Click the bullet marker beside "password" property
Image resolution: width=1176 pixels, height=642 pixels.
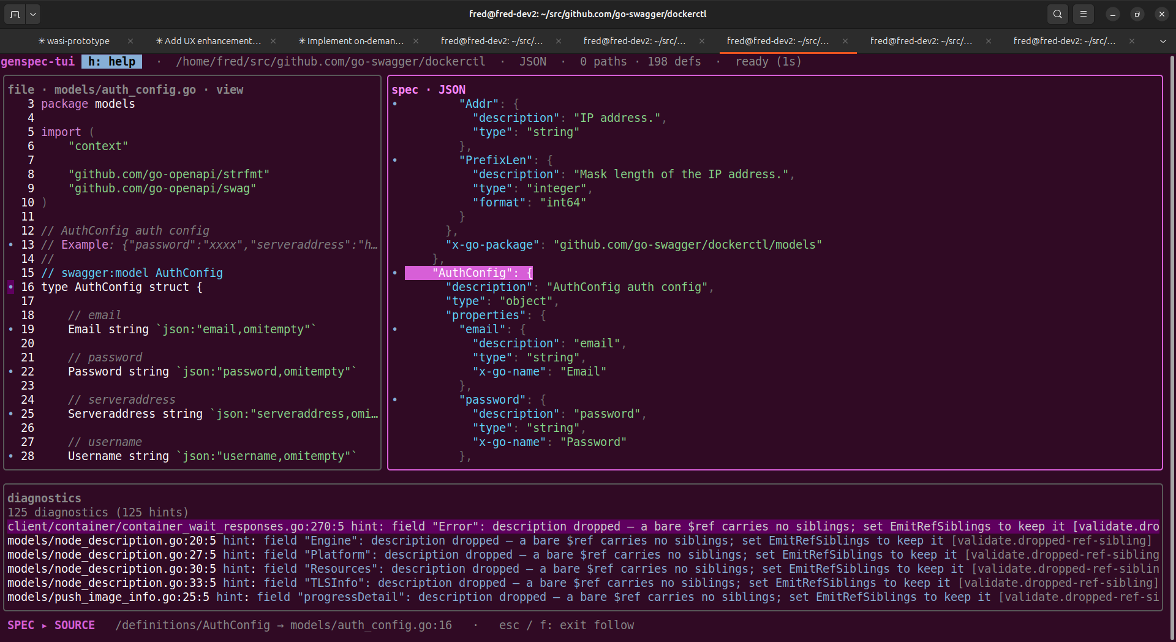point(395,399)
